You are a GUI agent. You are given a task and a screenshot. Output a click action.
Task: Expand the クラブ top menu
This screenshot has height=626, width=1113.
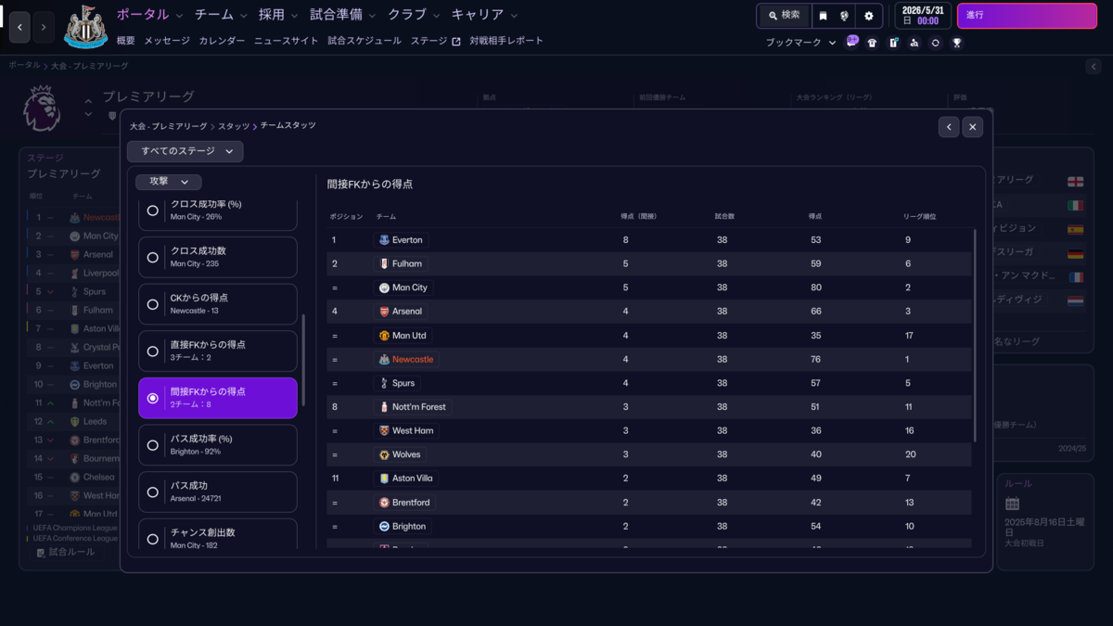(414, 15)
